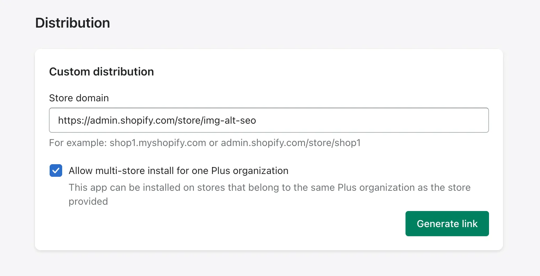Click the Store domain field label
The width and height of the screenshot is (540, 276).
(79, 98)
